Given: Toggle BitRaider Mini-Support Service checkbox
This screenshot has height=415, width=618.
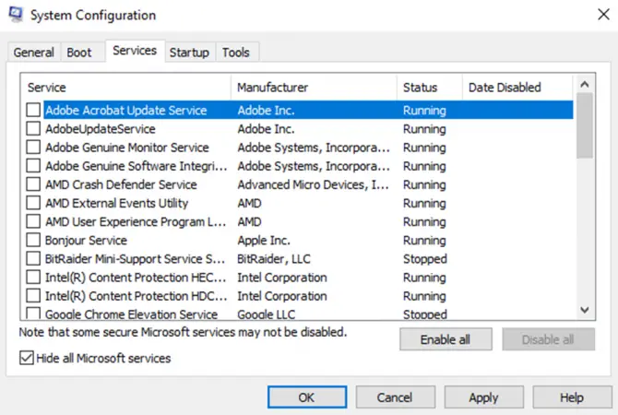Looking at the screenshot, I should pyautogui.click(x=33, y=258).
